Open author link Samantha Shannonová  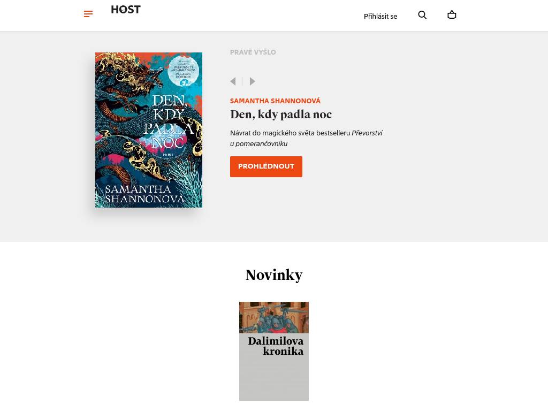click(275, 101)
